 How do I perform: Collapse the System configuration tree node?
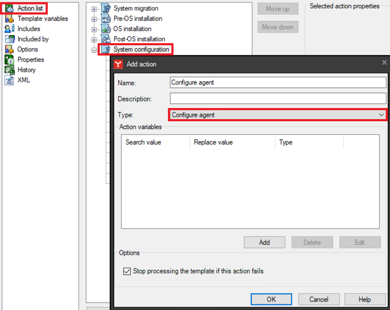[x=93, y=49]
